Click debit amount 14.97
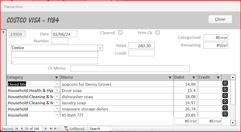241x132 pixels. 185,102
